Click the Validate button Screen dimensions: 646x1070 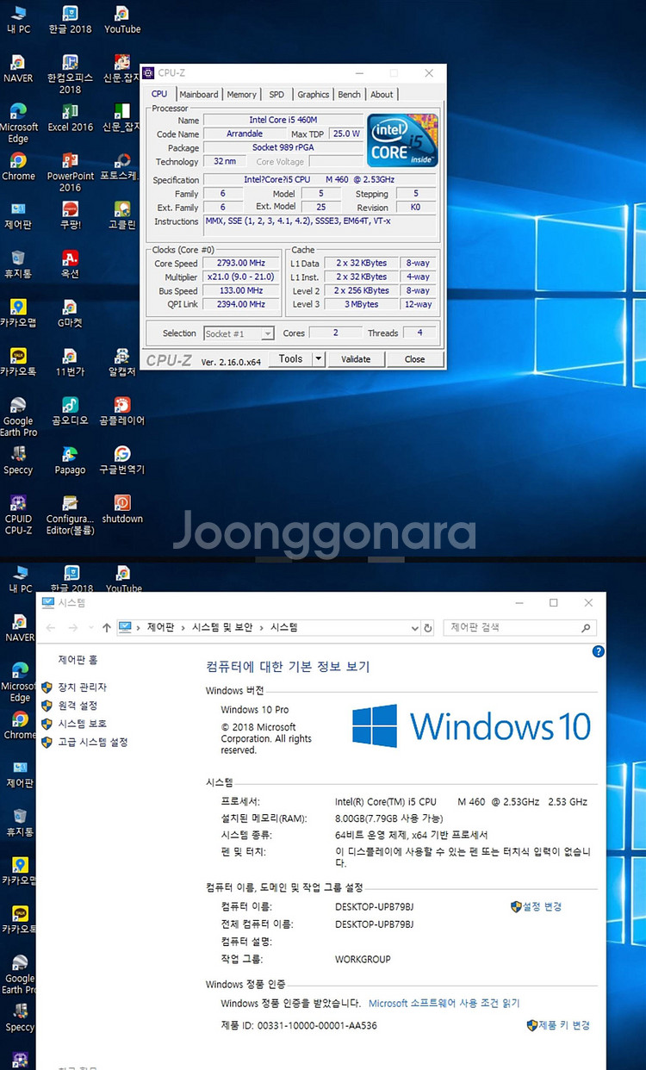pos(356,358)
